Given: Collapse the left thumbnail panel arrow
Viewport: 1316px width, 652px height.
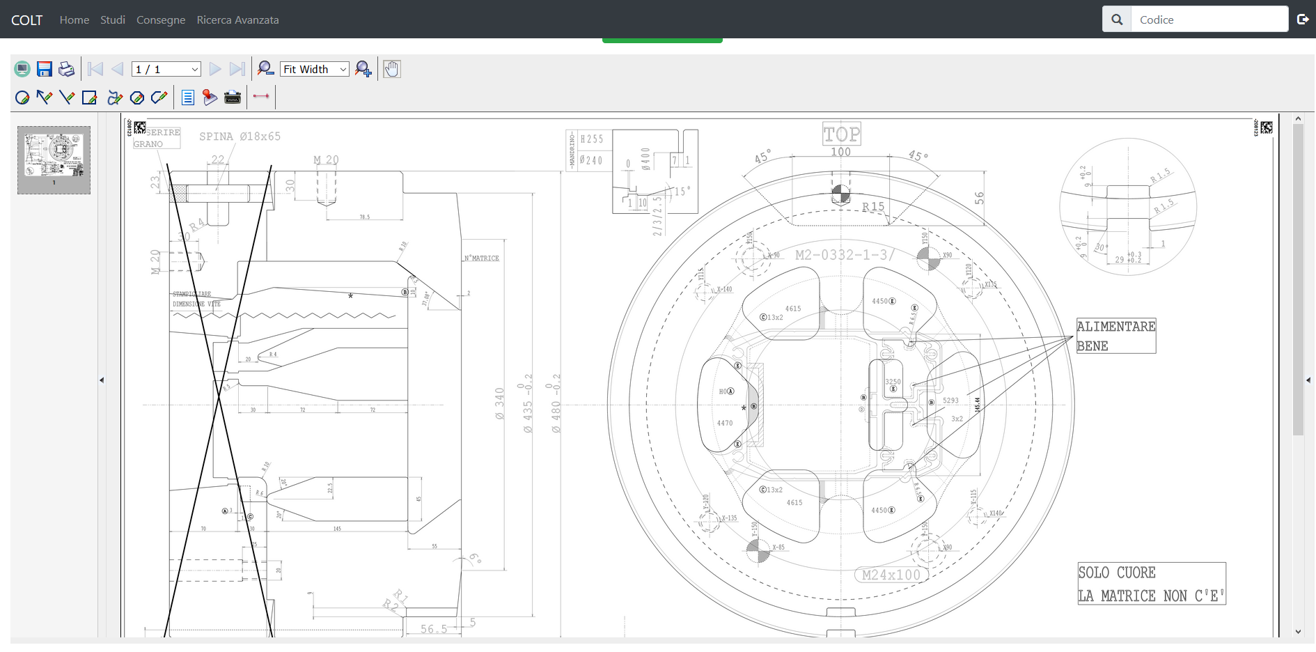Looking at the screenshot, I should 102,380.
